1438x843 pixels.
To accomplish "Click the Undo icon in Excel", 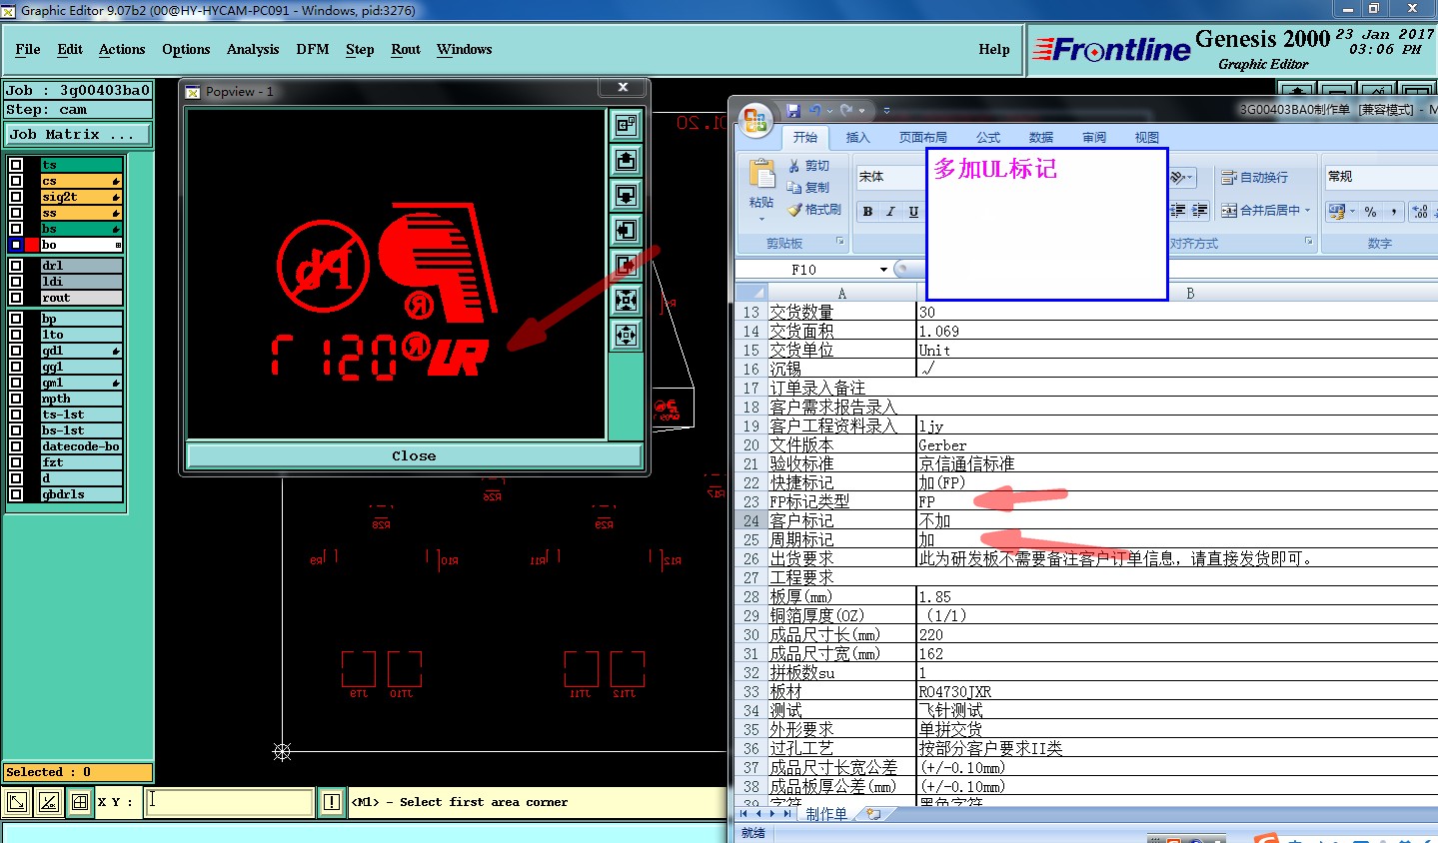I will [x=815, y=111].
